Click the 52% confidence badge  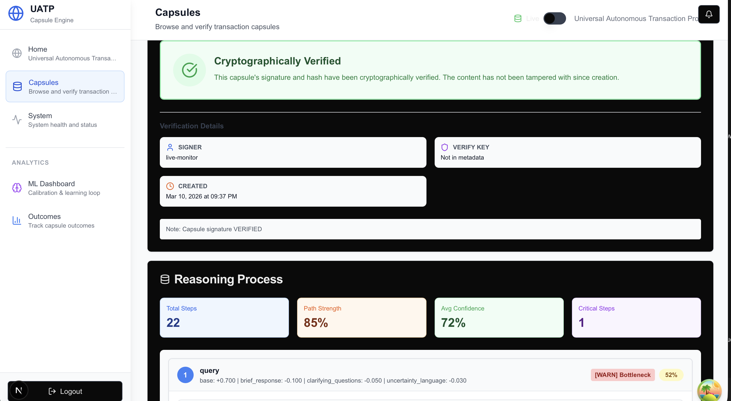coord(671,375)
